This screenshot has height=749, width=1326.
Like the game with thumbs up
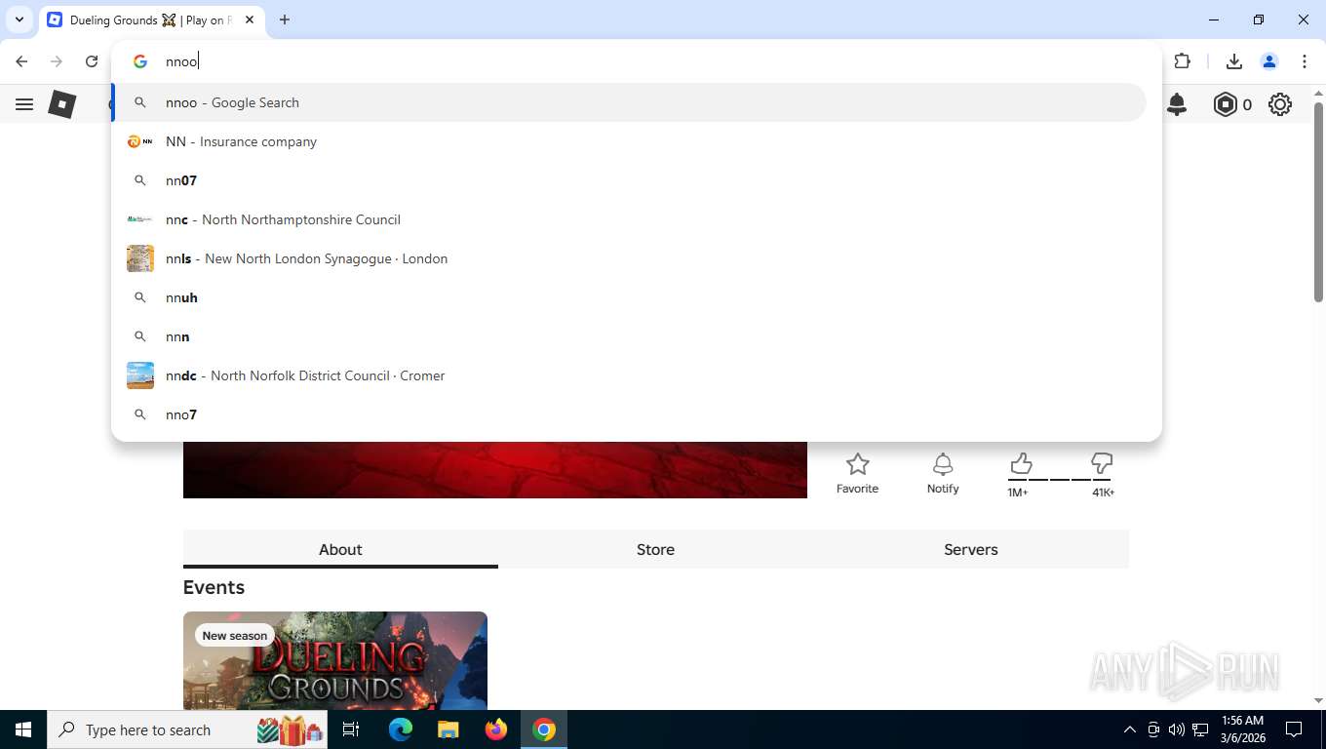click(x=1020, y=463)
